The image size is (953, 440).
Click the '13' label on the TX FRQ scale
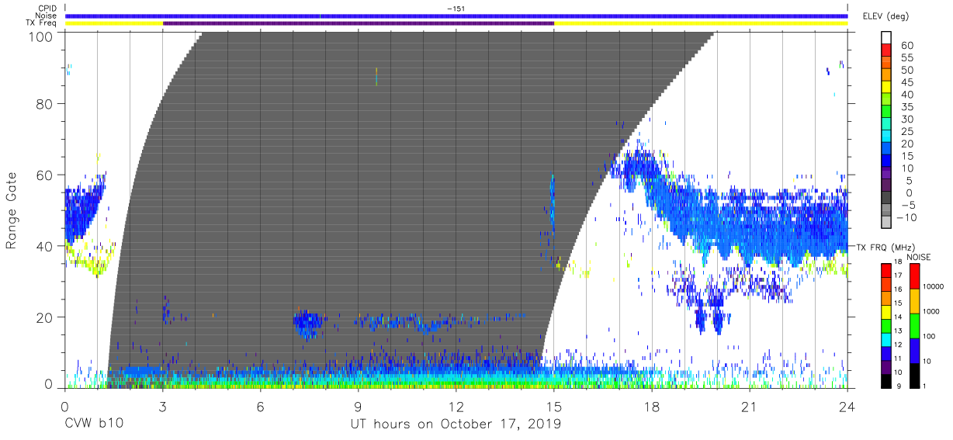(x=898, y=331)
